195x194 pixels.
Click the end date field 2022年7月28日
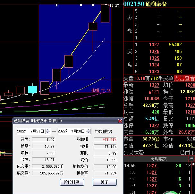coord(72,131)
